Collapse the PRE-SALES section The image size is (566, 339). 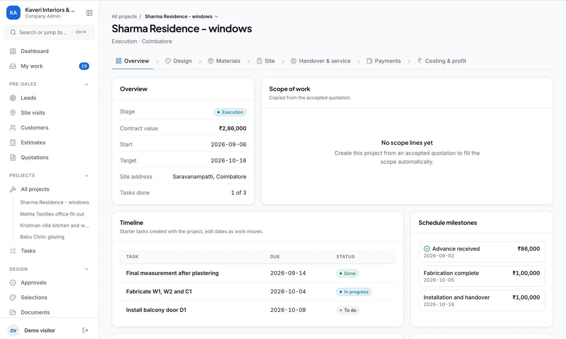click(87, 84)
